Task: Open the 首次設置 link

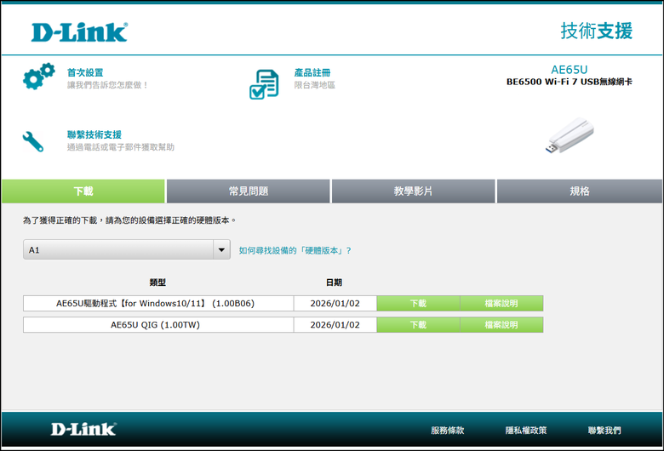Action: 85,72
